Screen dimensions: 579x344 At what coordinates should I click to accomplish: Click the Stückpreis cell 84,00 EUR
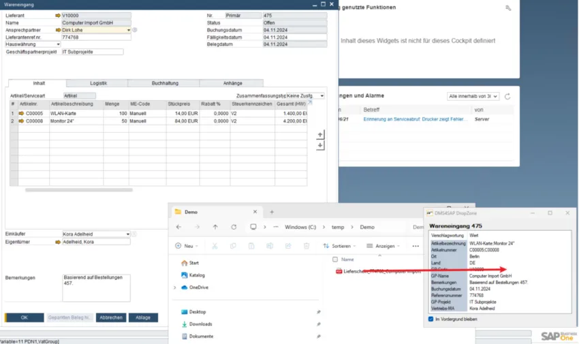(183, 121)
